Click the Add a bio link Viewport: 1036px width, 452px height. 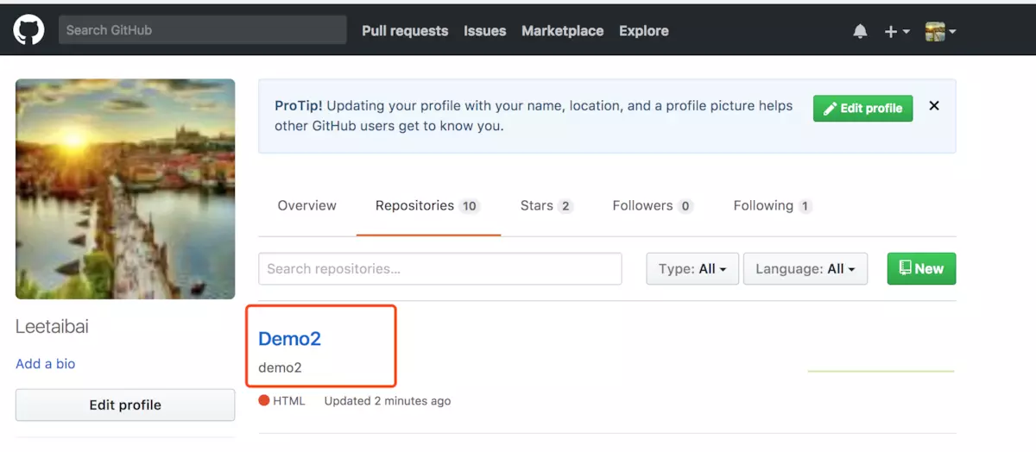click(x=45, y=363)
